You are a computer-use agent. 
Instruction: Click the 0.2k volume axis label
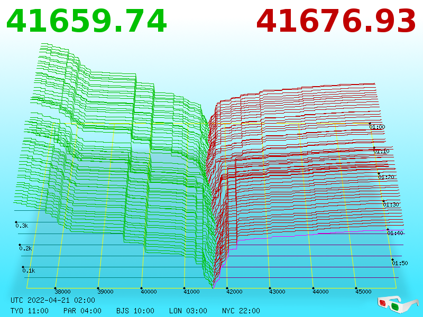pyautogui.click(x=25, y=248)
